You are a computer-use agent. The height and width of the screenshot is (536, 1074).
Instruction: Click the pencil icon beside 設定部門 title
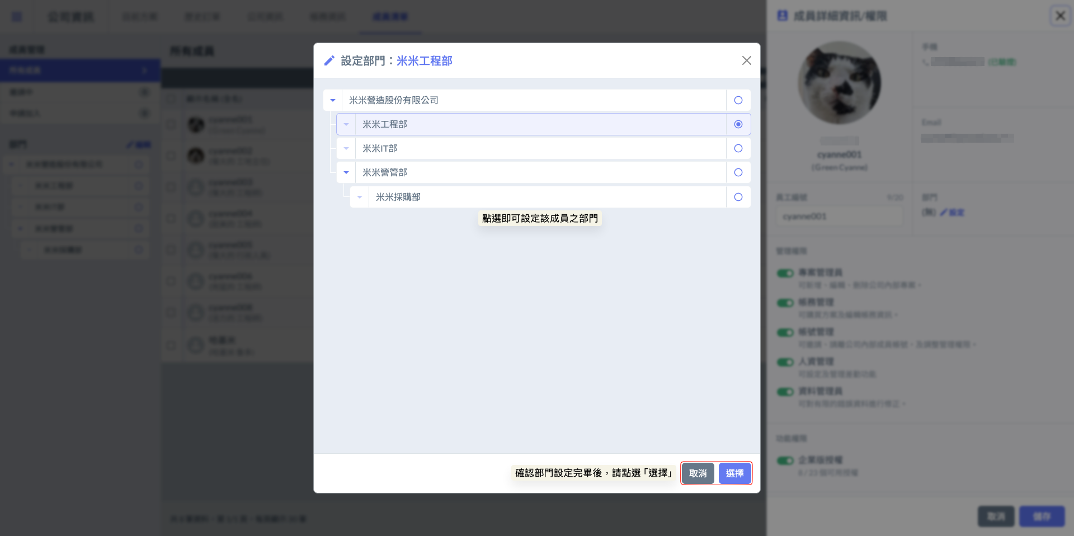pyautogui.click(x=329, y=60)
